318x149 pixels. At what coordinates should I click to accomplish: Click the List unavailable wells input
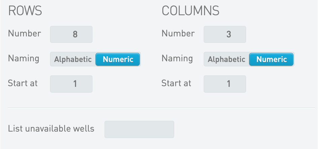(139, 129)
